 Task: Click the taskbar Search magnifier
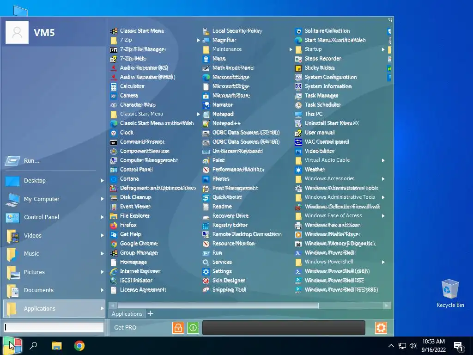[x=33, y=346]
